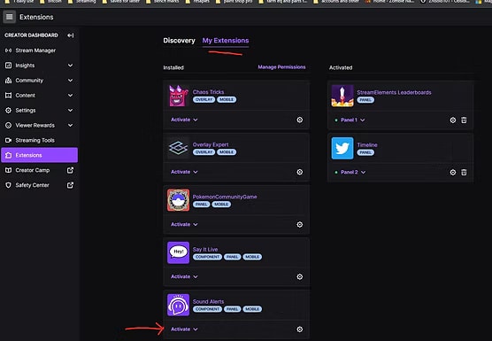This screenshot has height=341, width=492.
Task: Open Creator Camp external link
Action: [39, 170]
